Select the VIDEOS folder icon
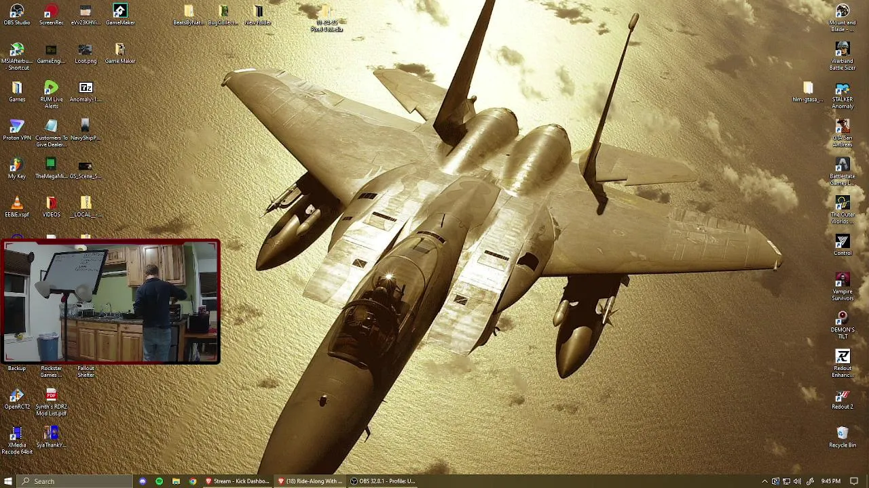 click(x=51, y=207)
